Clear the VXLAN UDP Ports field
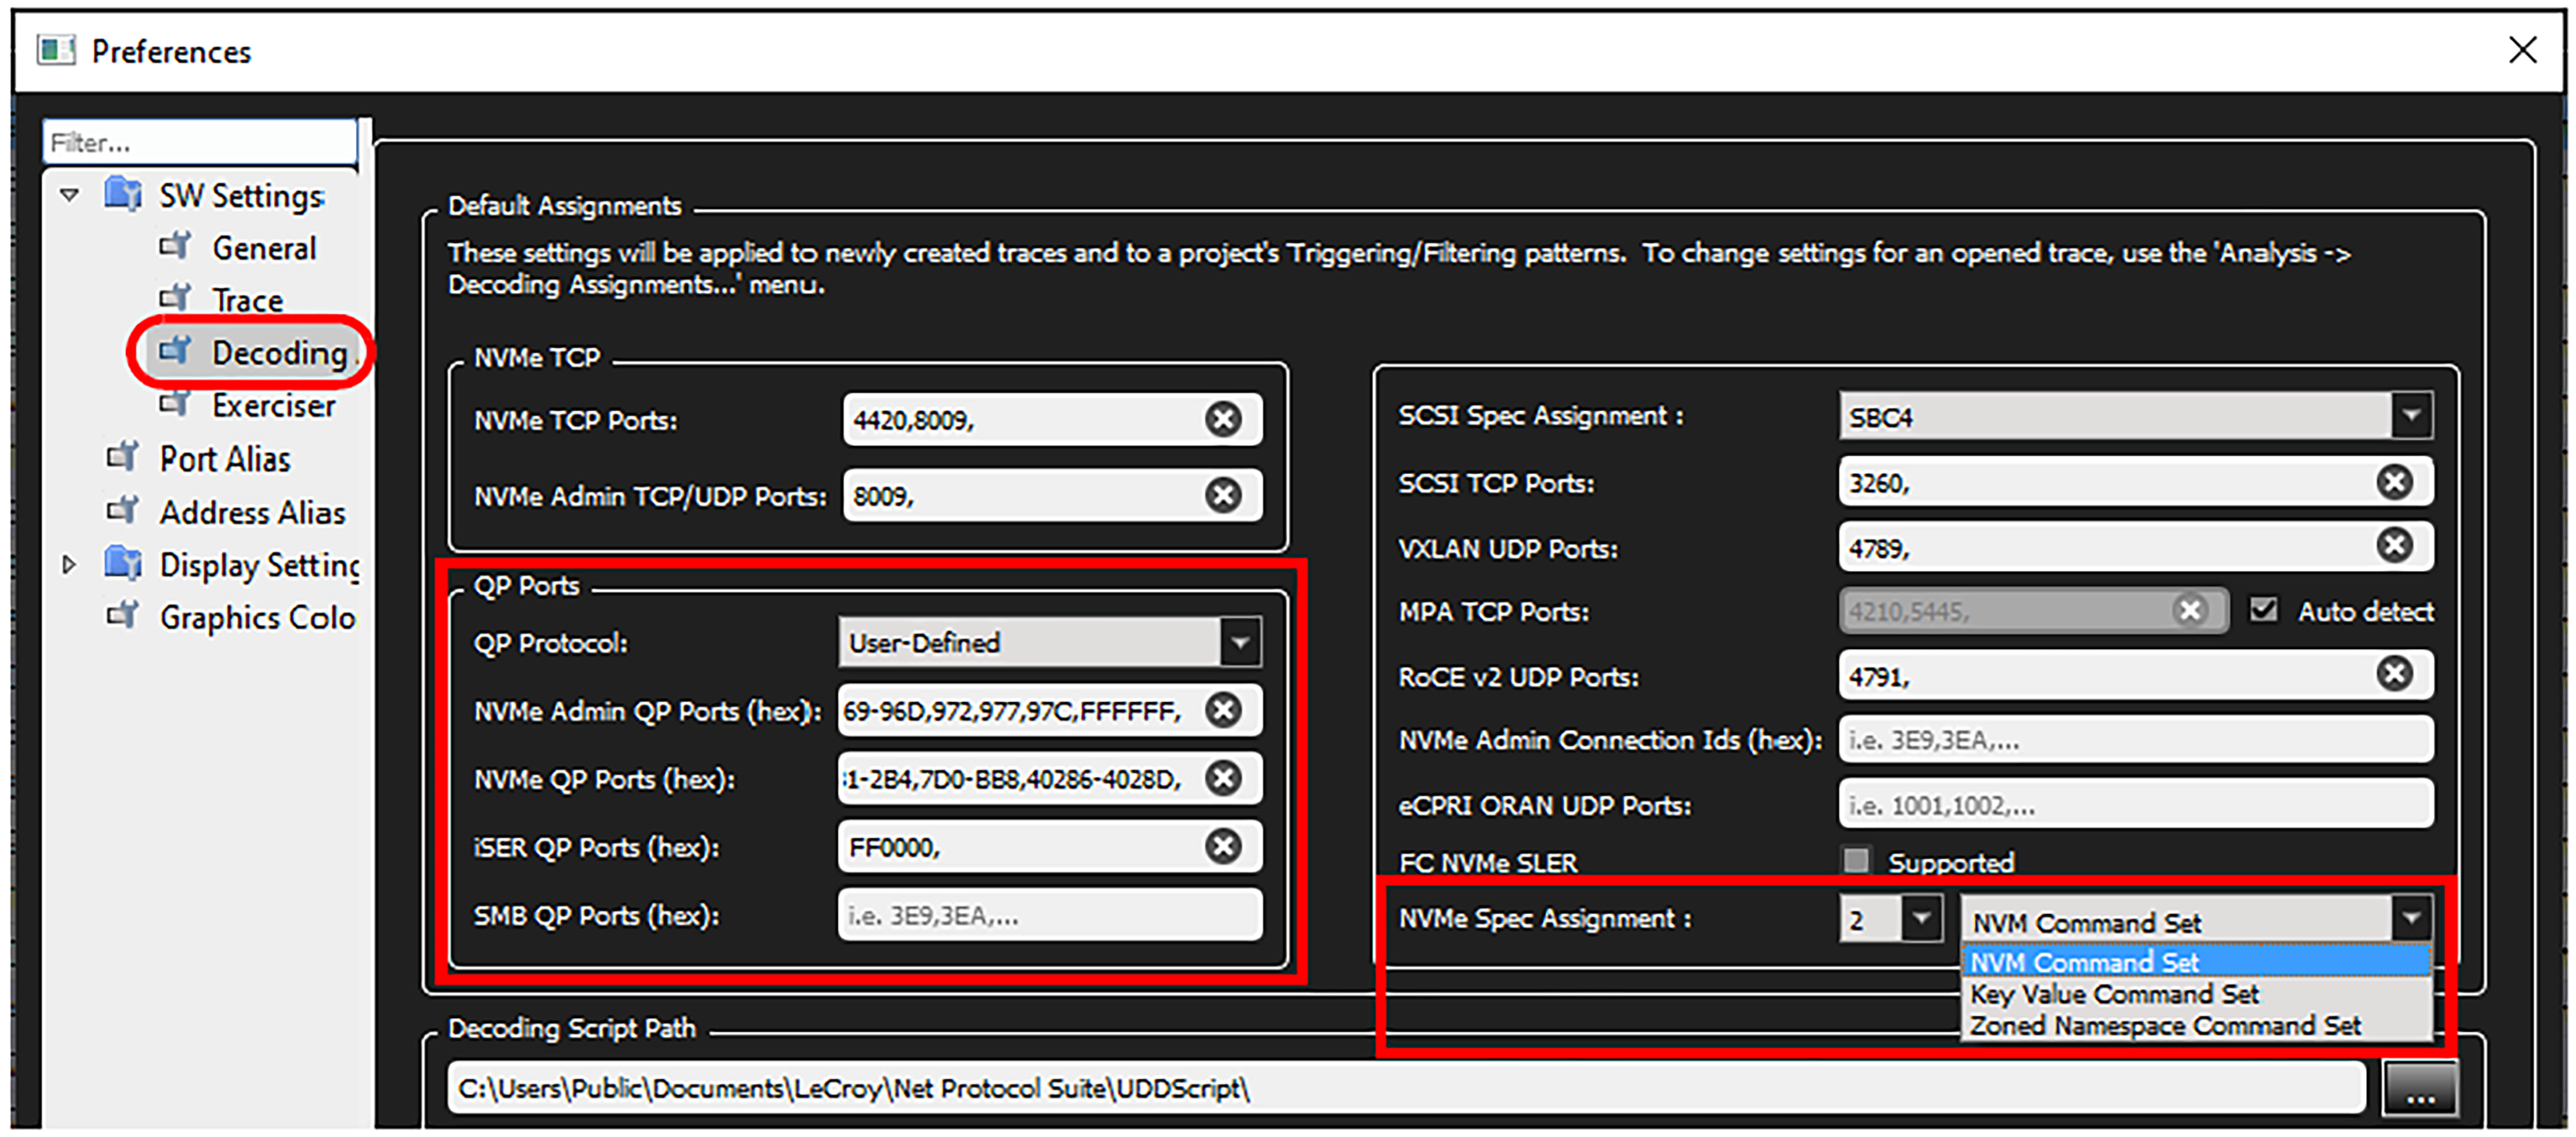This screenshot has height=1137, width=2576. 2394,546
